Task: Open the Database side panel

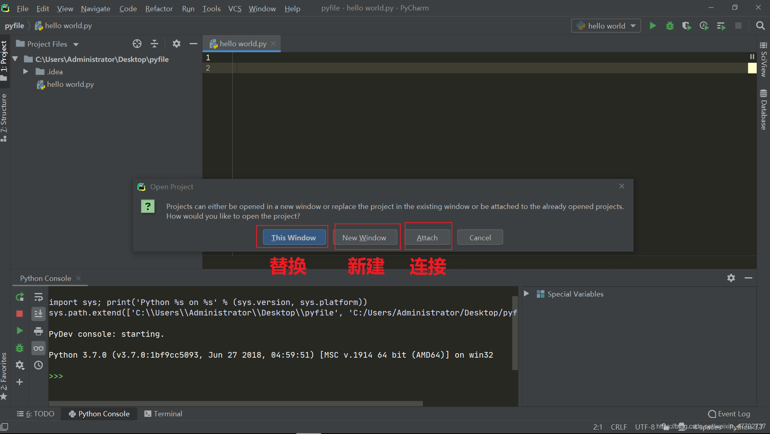Action: coord(764,110)
